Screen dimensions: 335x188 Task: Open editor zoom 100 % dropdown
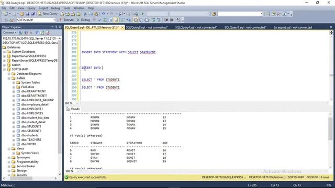pos(77,103)
